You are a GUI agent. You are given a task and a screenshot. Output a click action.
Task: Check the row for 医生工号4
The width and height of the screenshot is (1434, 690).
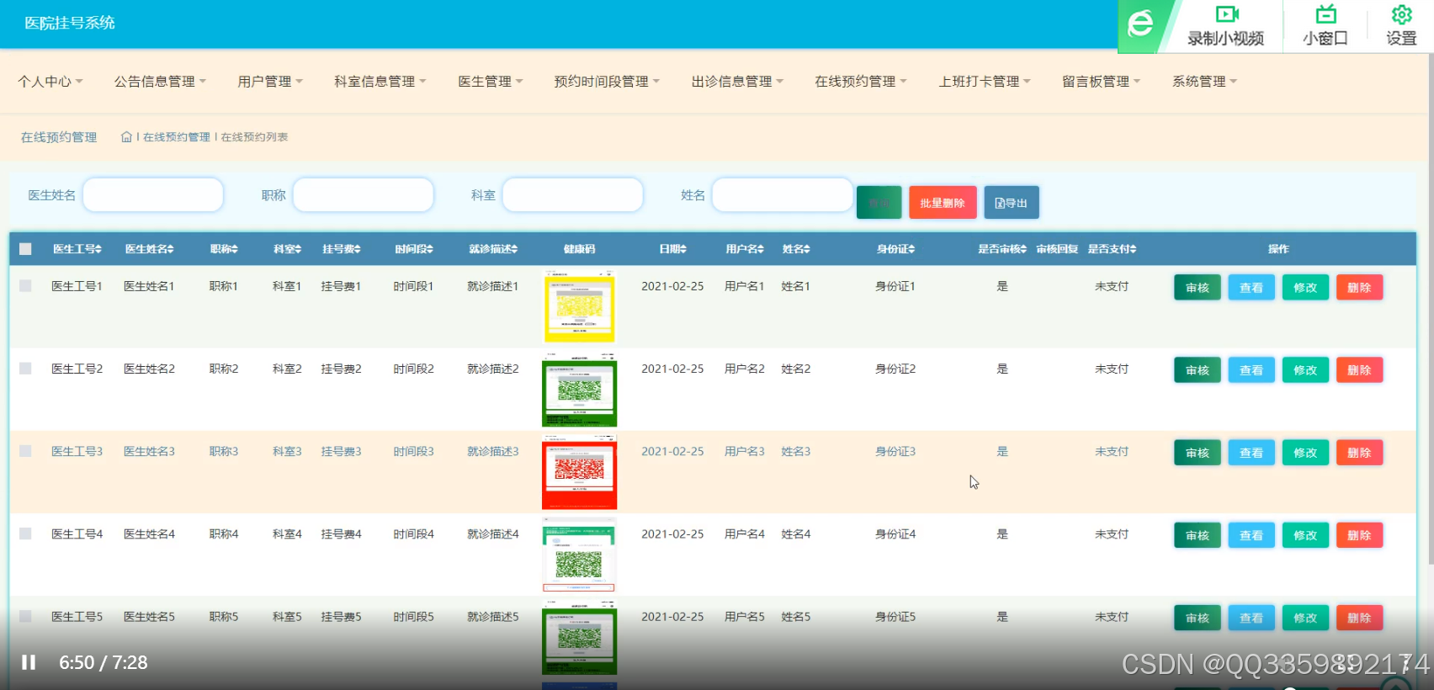pos(25,533)
